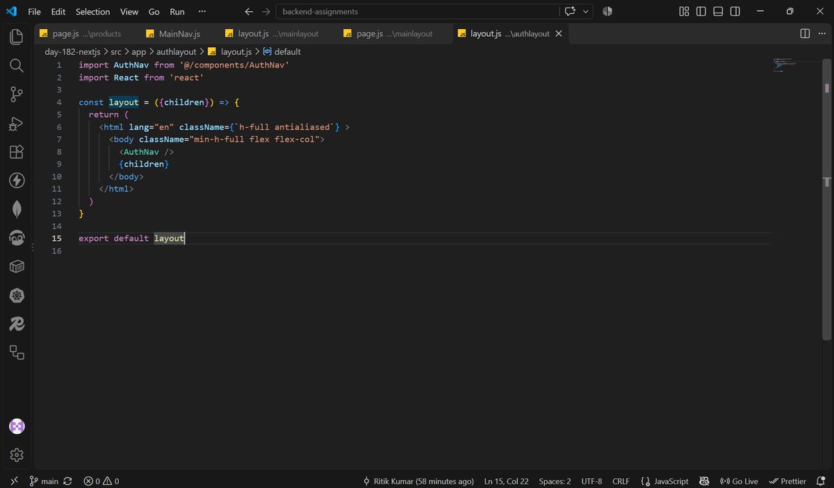Screen dimensions: 834x488
Task: Click the layout.js breadcrumb segment
Action: coord(229,51)
